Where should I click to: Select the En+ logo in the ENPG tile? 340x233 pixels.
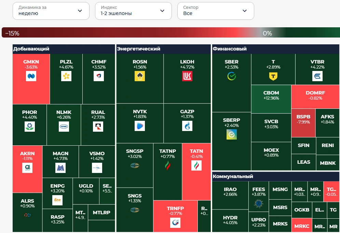pos(57,200)
